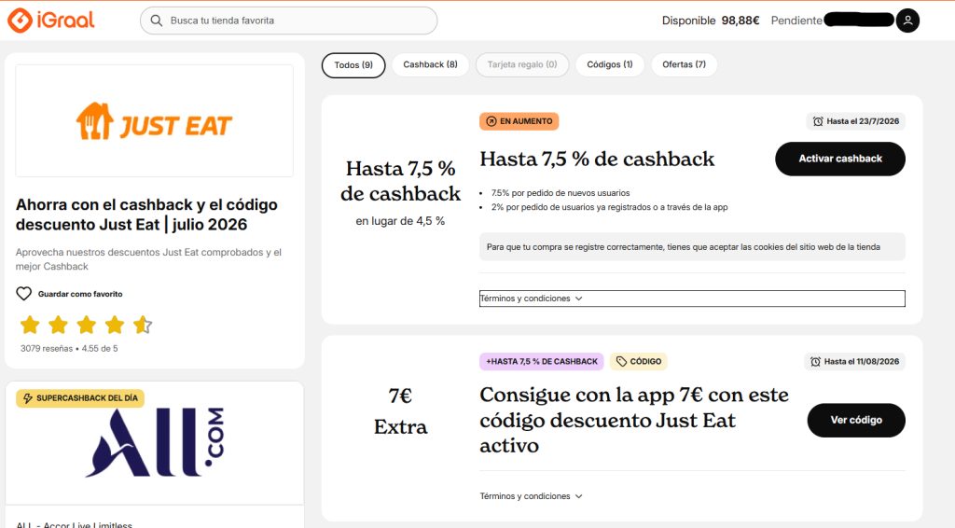Click the ALL.com Accor logo card
Viewport: 955px width, 528px height.
coord(155,443)
